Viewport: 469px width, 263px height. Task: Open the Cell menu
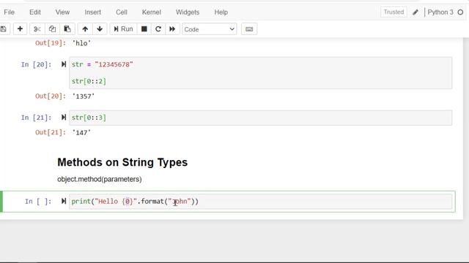(x=122, y=12)
